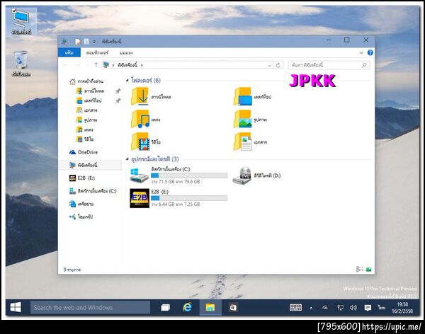
Task: Click the C: drive usage bar
Action: pos(189,175)
